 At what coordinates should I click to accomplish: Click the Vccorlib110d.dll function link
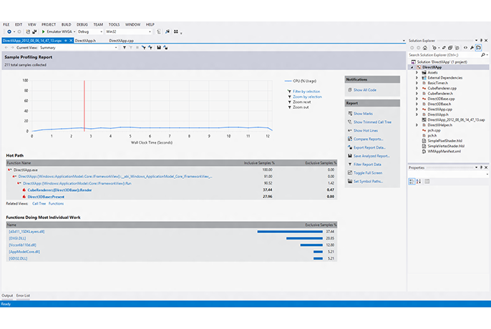(22, 245)
